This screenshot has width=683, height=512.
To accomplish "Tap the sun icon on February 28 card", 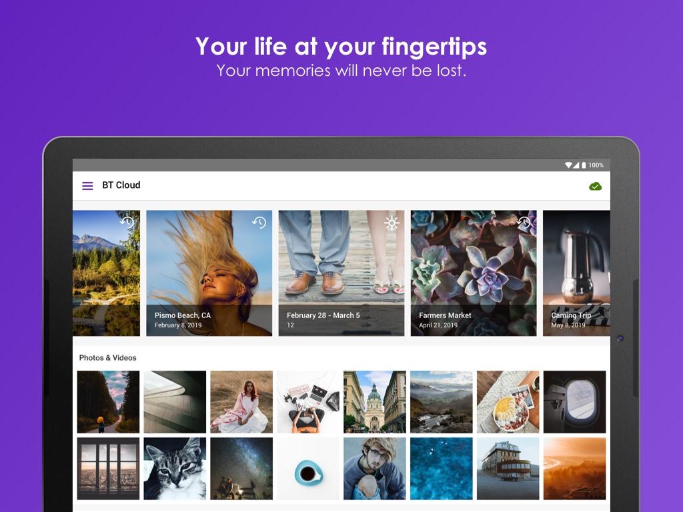I will [x=392, y=223].
